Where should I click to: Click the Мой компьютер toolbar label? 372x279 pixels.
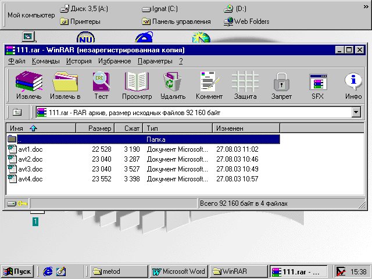(x=31, y=15)
